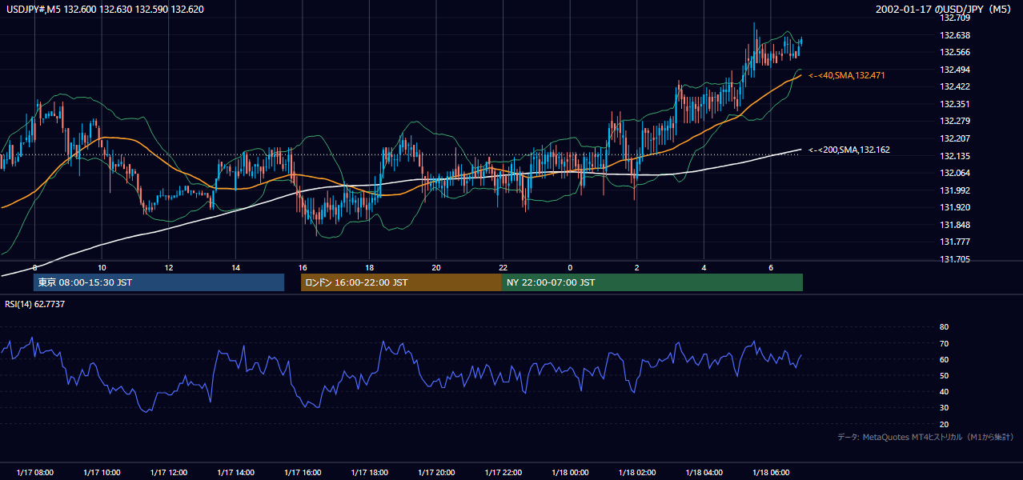Click hour marker 16 above the session bars
This screenshot has height=480, width=1023.
303,267
